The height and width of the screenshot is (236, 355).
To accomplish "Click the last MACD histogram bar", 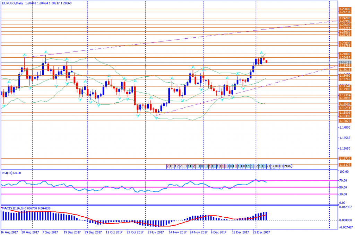I will (x=266, y=216).
